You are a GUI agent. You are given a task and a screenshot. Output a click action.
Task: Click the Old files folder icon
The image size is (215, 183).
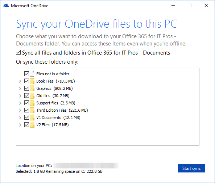[32, 96]
